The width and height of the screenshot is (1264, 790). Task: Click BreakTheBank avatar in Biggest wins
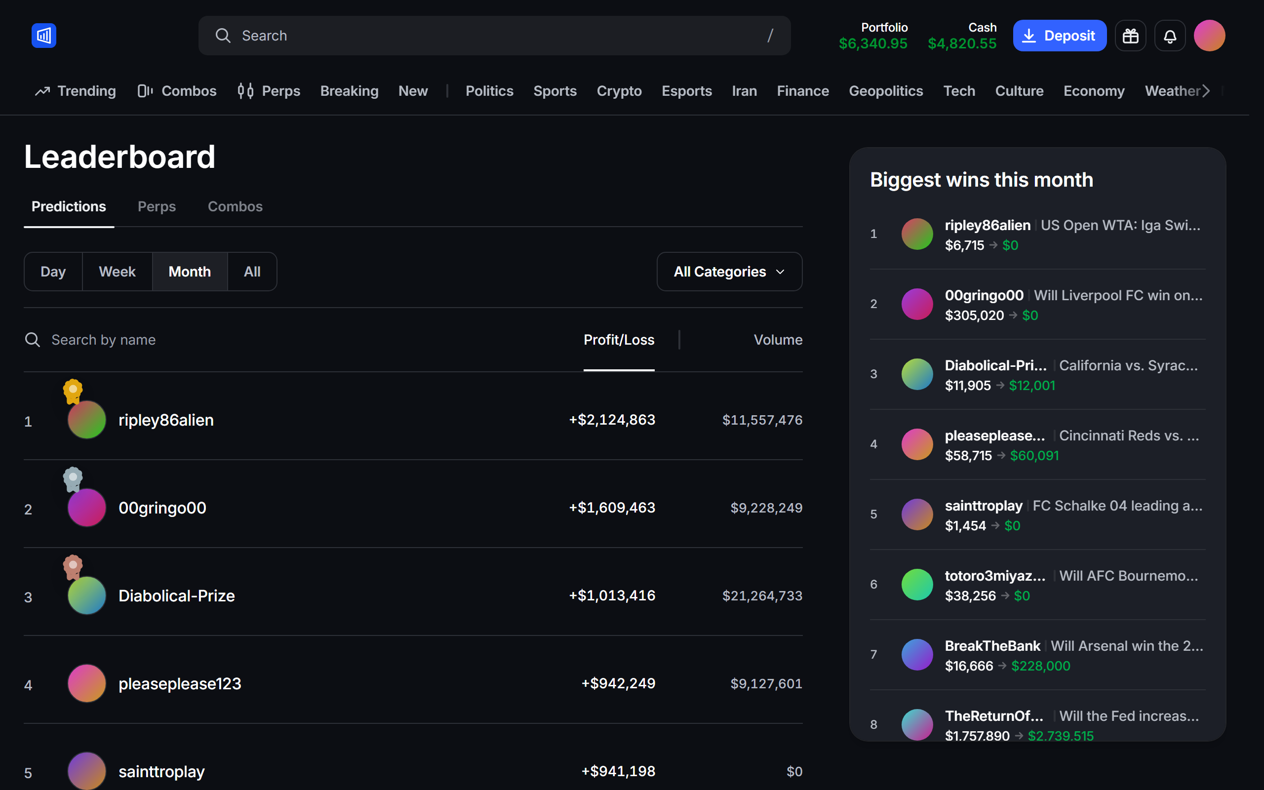pos(917,655)
